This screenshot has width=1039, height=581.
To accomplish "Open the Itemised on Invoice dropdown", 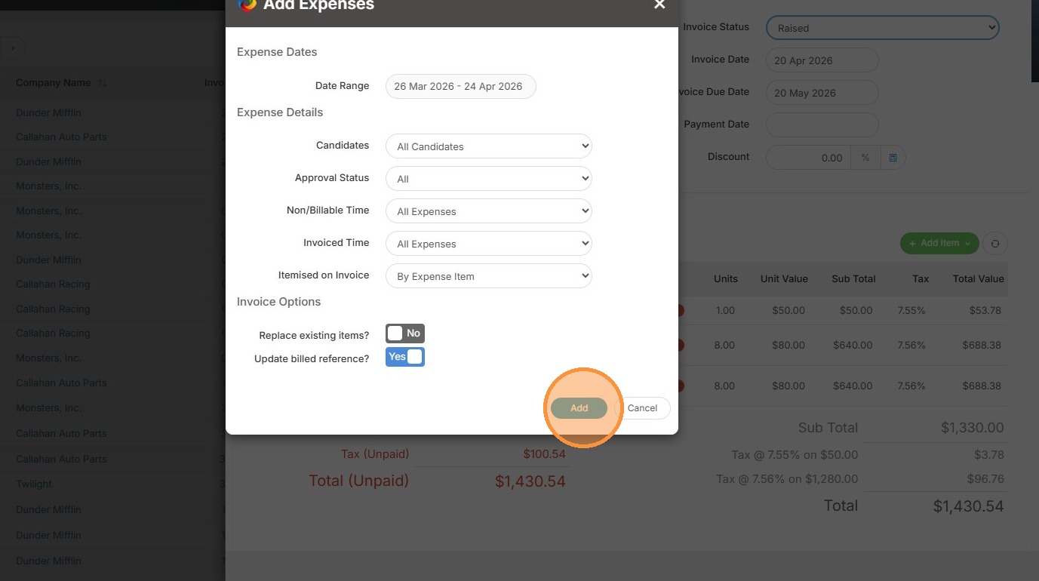I will (x=489, y=276).
